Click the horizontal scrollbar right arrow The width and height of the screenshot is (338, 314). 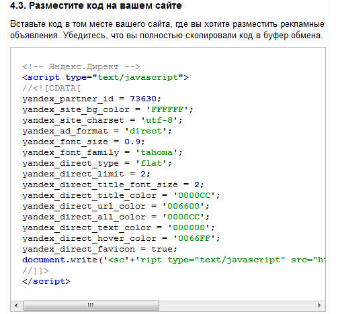point(319,305)
